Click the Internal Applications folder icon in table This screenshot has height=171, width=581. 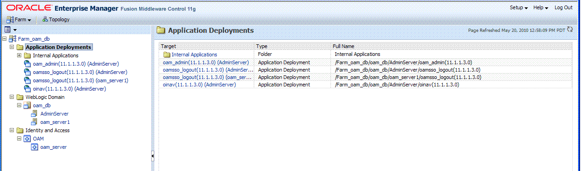(x=167, y=55)
